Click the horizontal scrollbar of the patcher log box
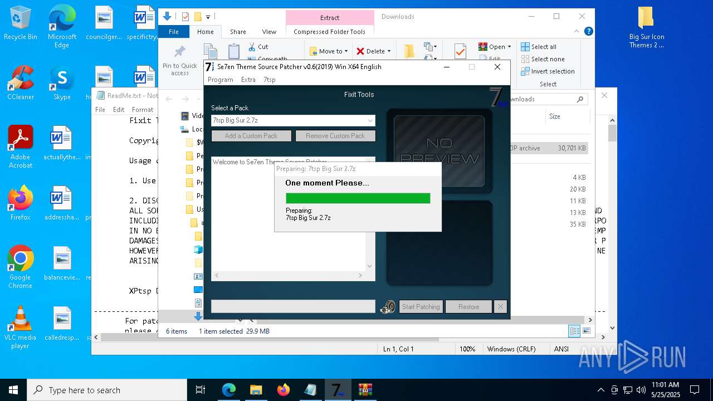 (289, 276)
